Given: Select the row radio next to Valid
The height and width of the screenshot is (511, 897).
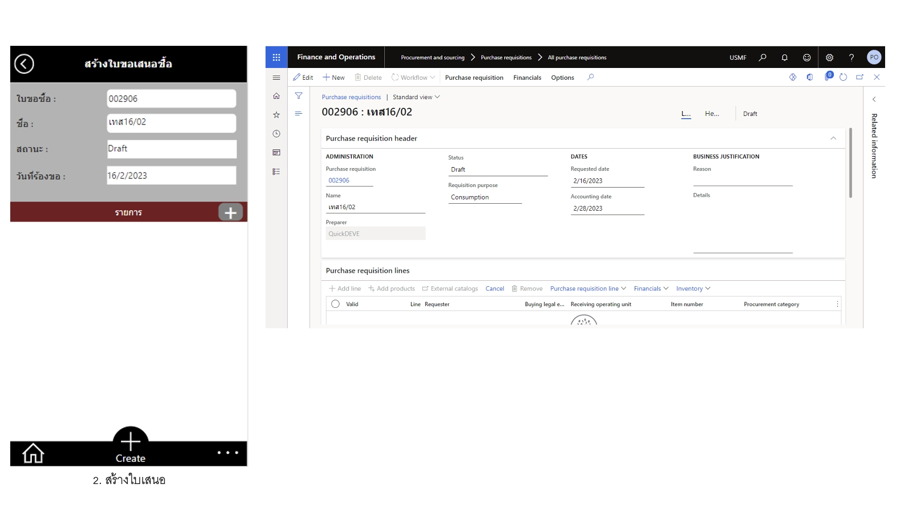Looking at the screenshot, I should click(x=335, y=304).
